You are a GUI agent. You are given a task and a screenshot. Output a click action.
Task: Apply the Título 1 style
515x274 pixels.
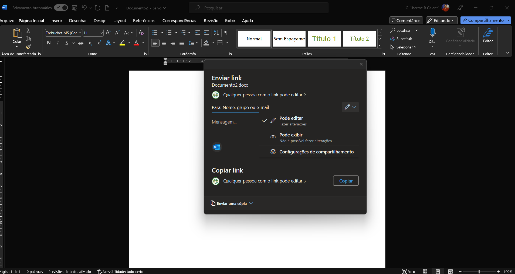pyautogui.click(x=324, y=39)
